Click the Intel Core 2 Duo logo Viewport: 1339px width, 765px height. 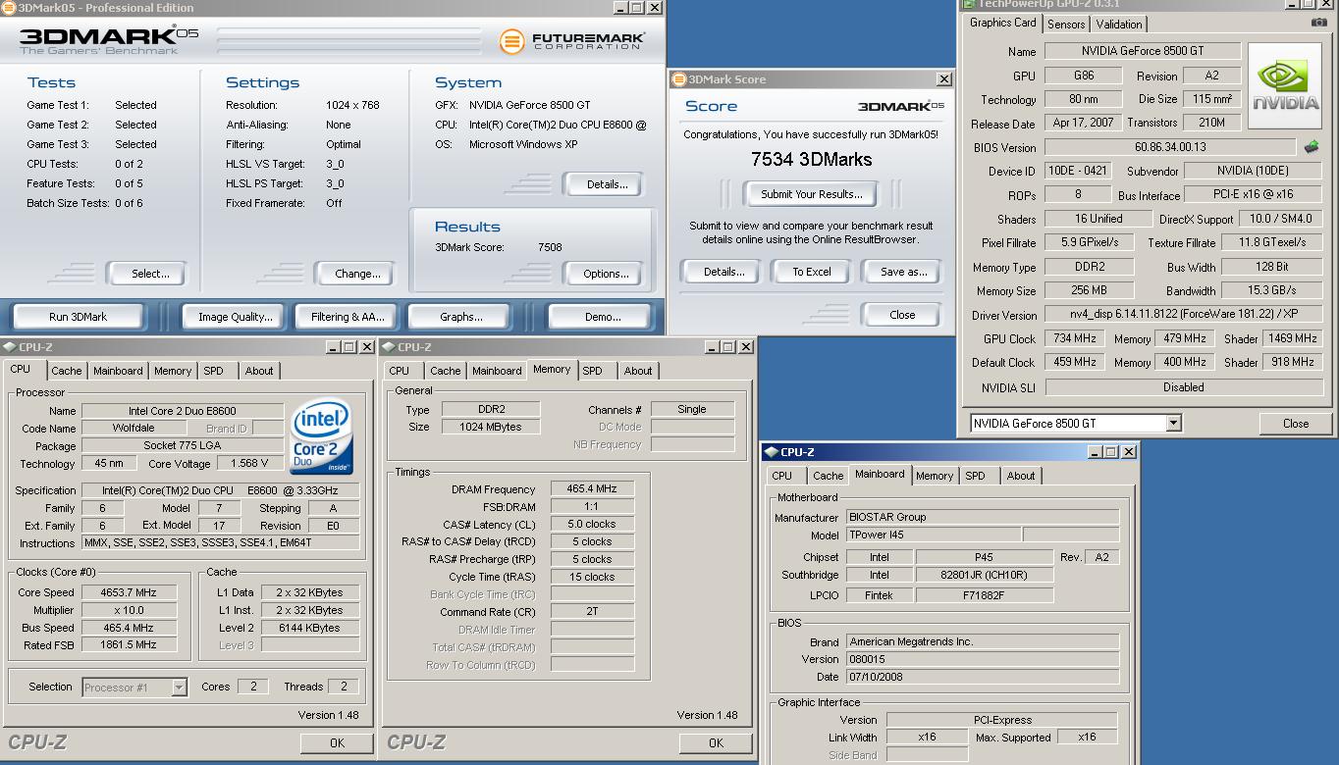pyautogui.click(x=322, y=435)
